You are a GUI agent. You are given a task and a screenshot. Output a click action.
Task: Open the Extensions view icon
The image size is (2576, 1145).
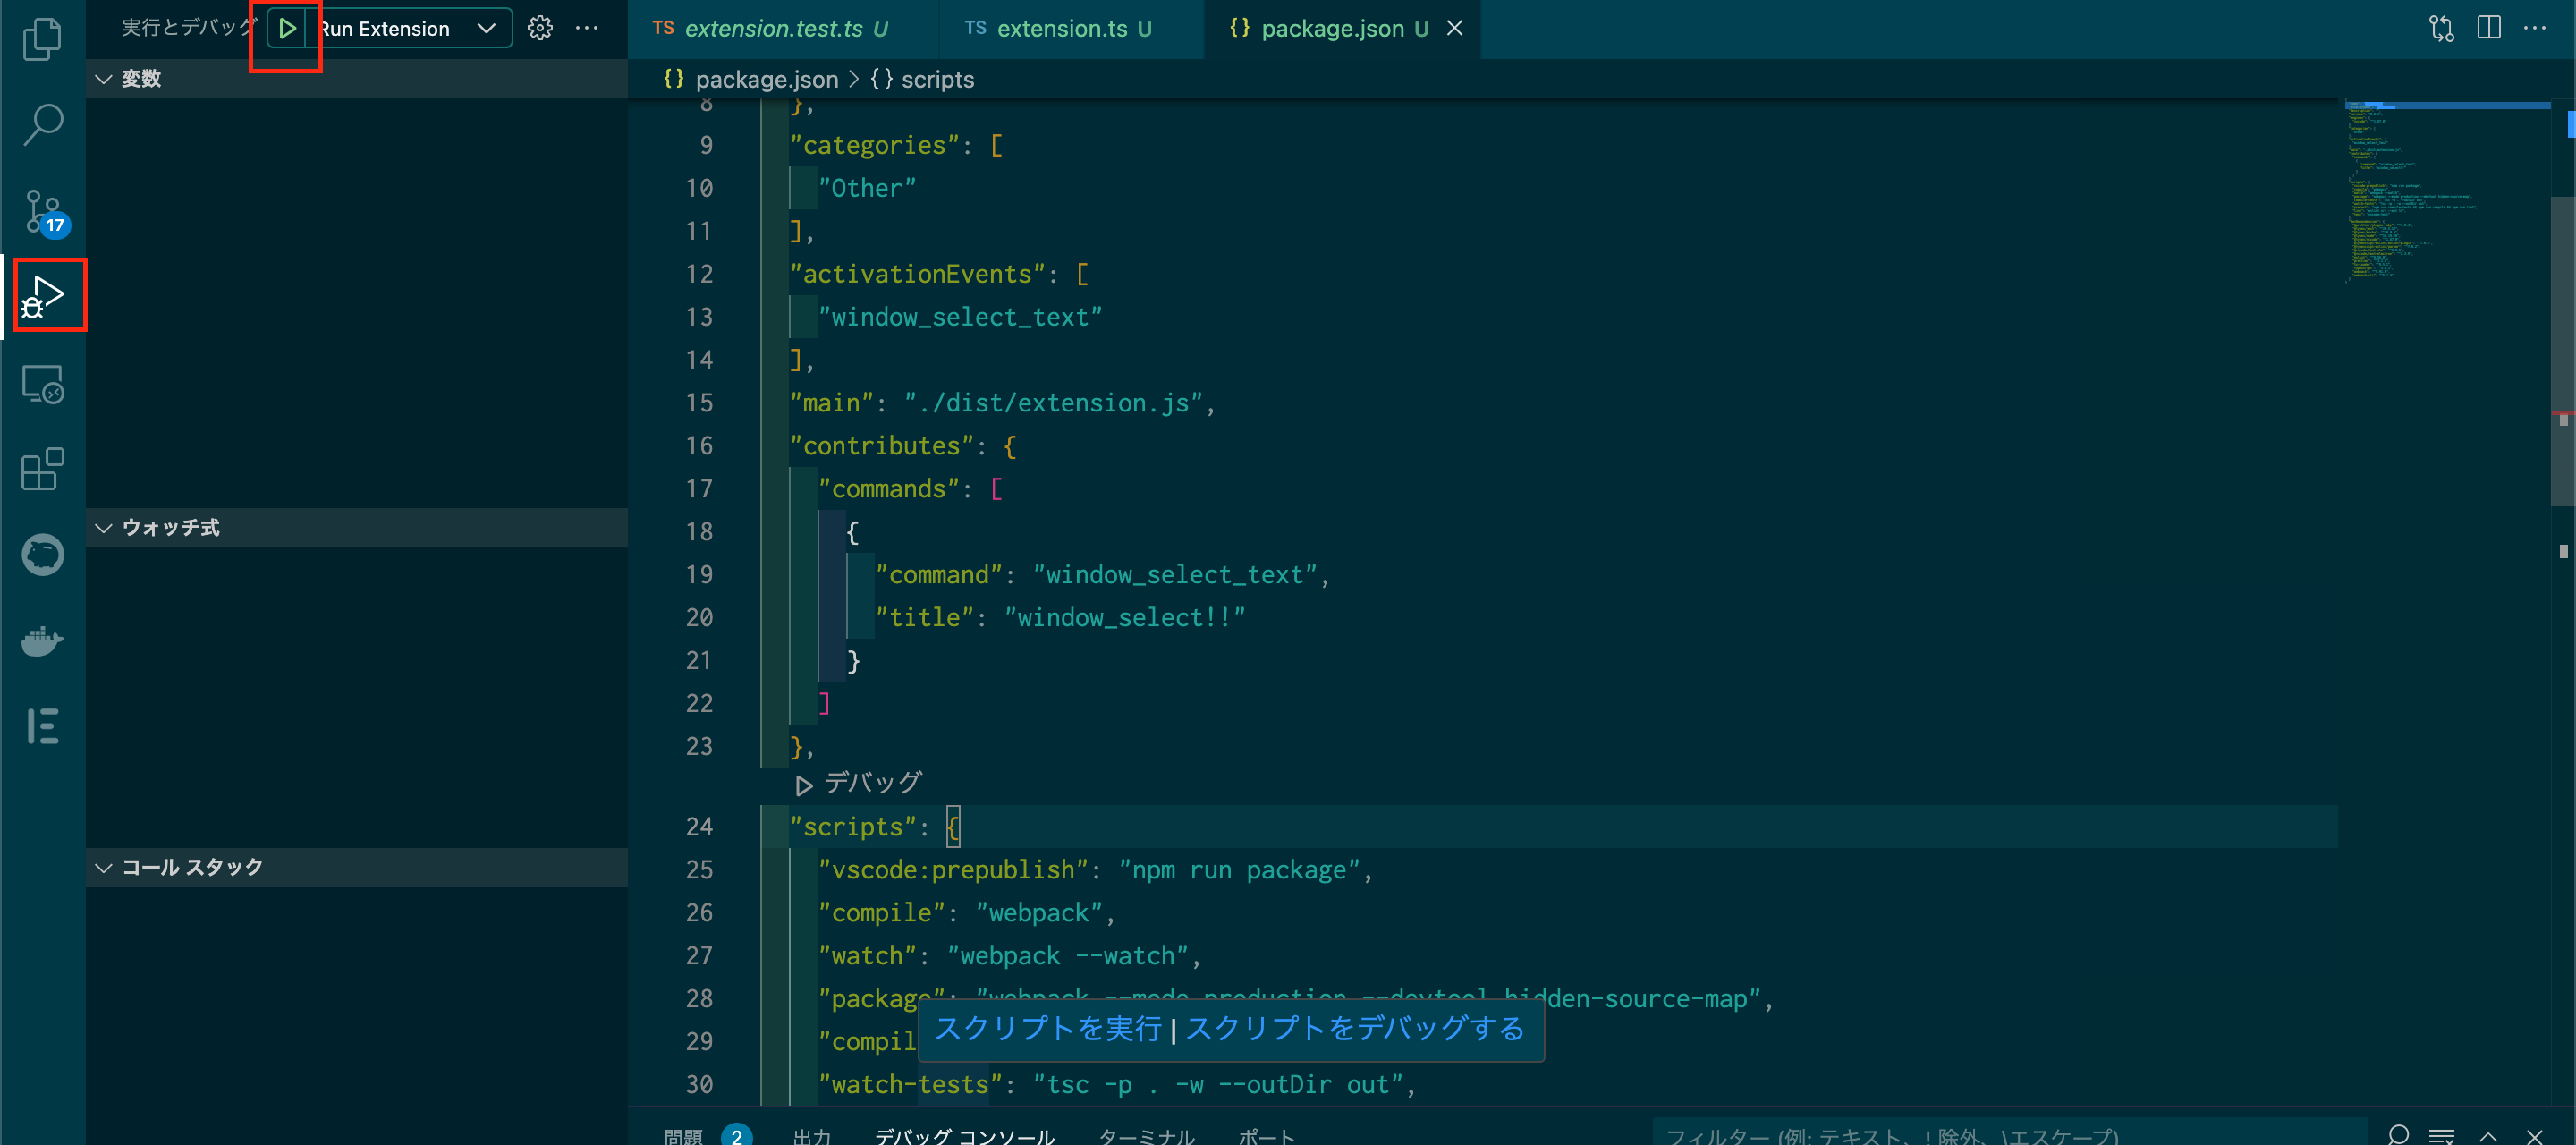tap(42, 468)
